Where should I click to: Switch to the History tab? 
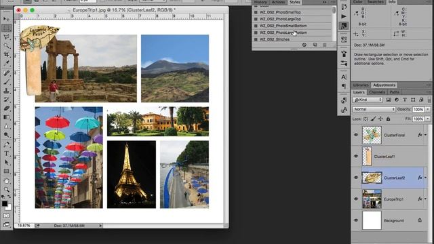point(260,2)
